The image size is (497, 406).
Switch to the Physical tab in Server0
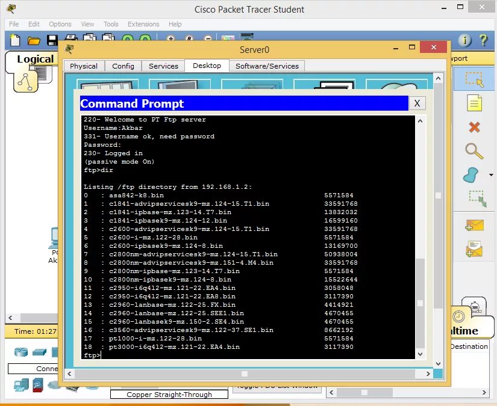[84, 66]
